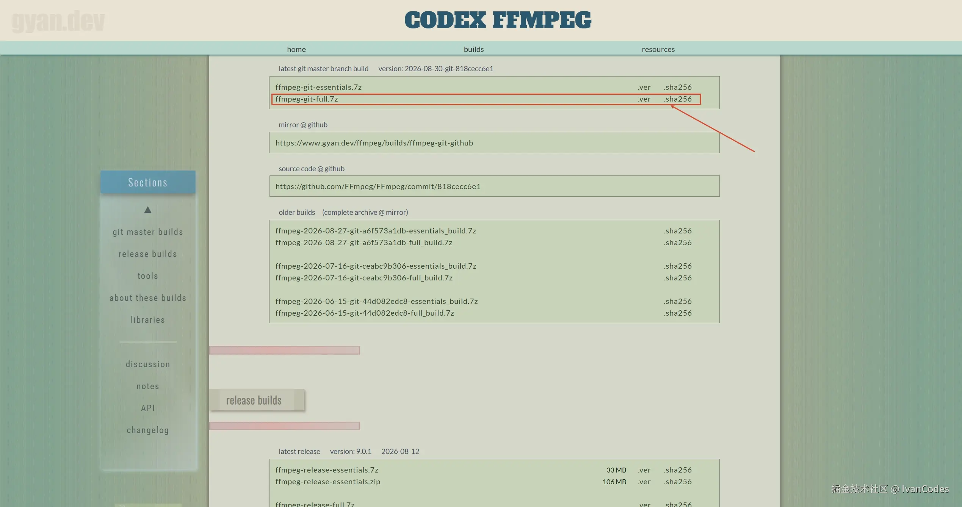Open complete archive @ mirror link
Viewport: 962px width, 507px height.
[x=365, y=212]
